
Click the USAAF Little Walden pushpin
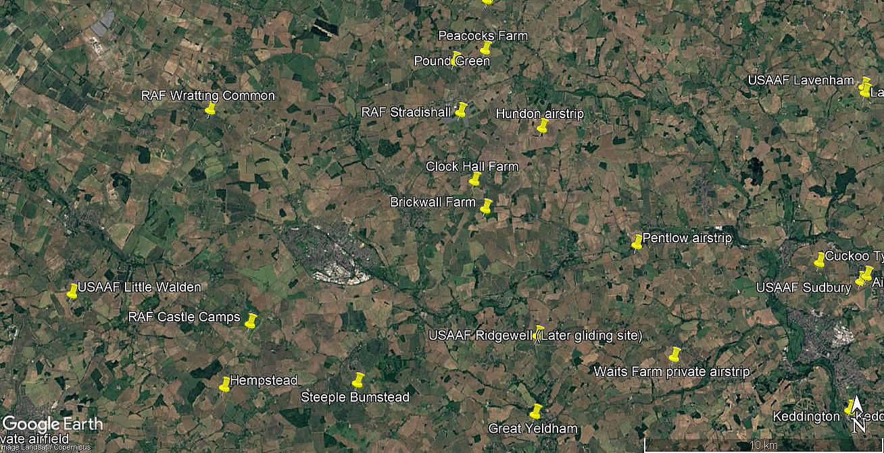point(72,291)
